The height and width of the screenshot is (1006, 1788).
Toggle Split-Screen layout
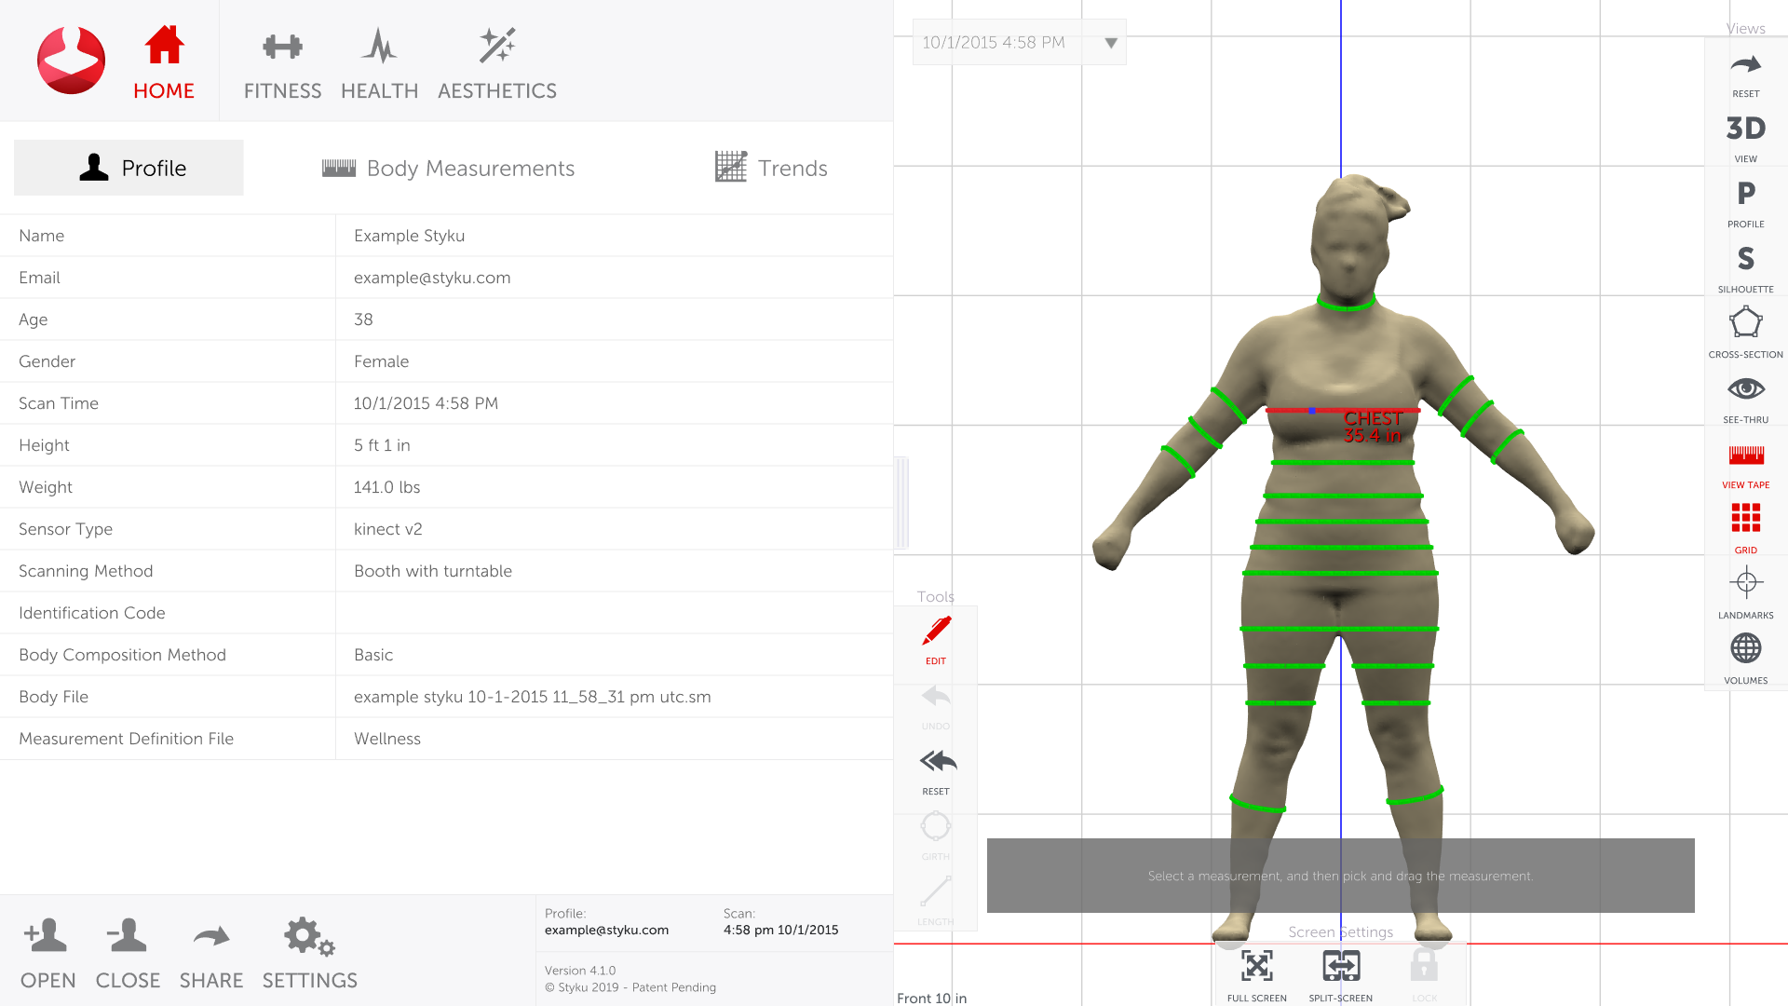tap(1340, 968)
